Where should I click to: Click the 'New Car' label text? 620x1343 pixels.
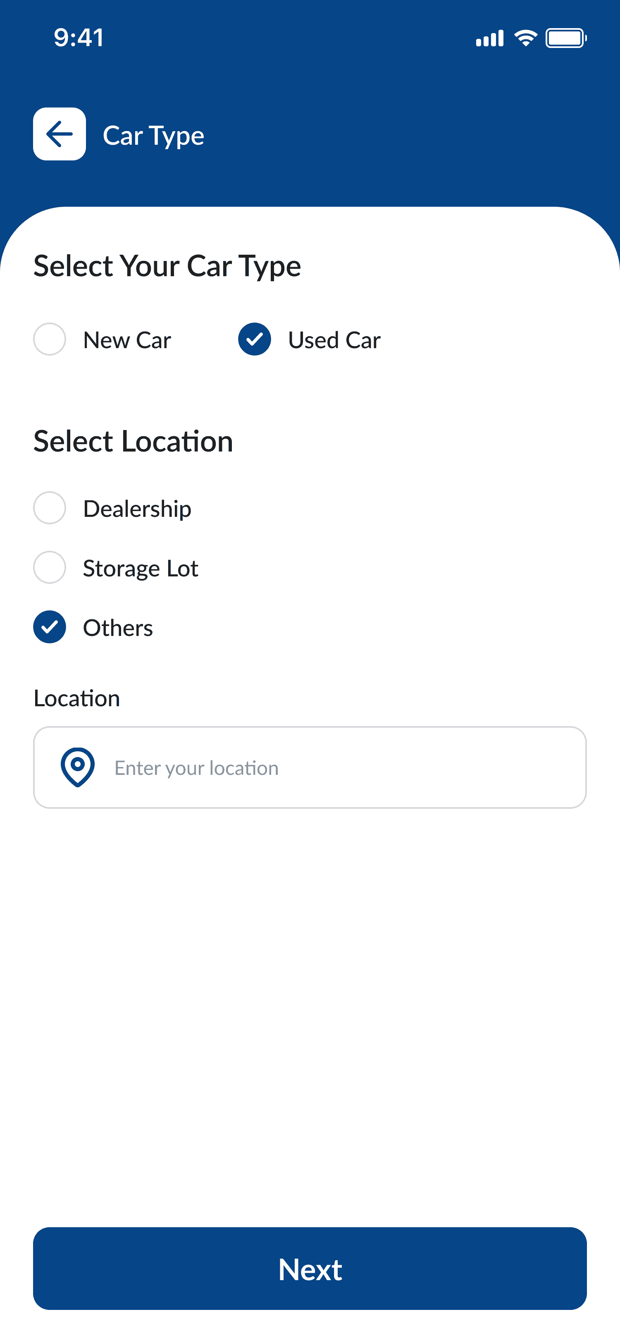(x=127, y=340)
